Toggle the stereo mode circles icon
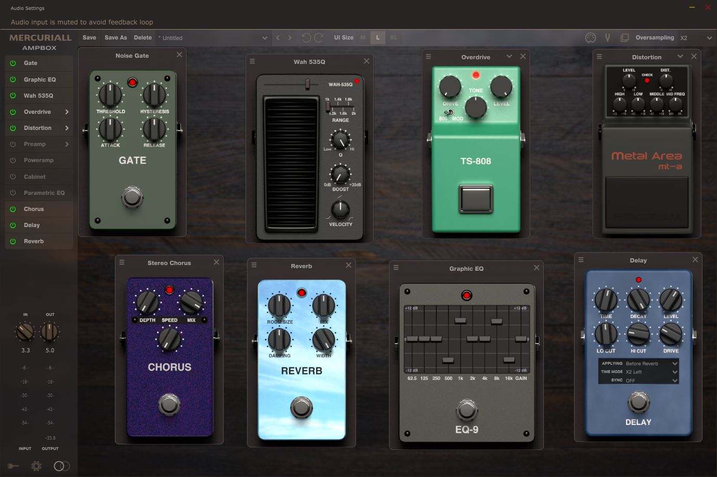The image size is (717, 477). 61,466
